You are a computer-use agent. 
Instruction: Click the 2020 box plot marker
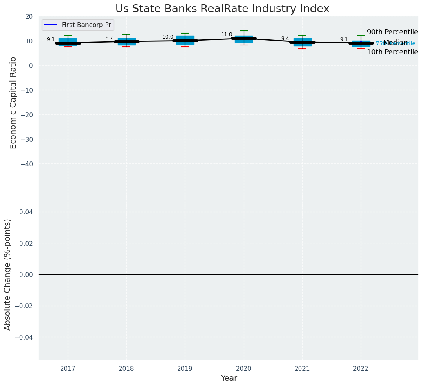244,39
